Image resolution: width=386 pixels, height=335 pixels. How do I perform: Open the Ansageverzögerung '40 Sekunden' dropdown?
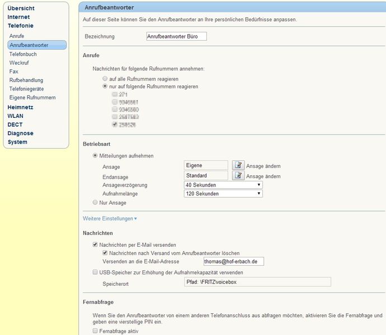click(223, 185)
